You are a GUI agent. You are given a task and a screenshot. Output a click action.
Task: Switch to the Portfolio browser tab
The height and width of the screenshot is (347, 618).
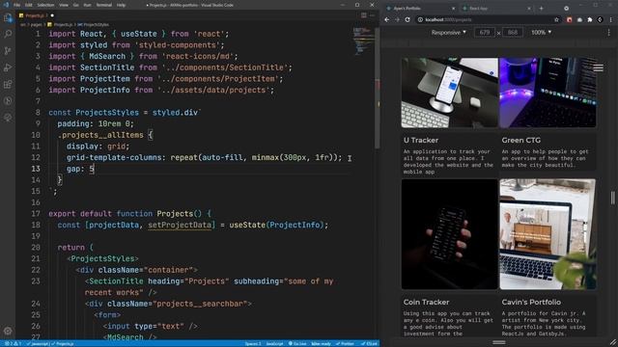[421, 9]
